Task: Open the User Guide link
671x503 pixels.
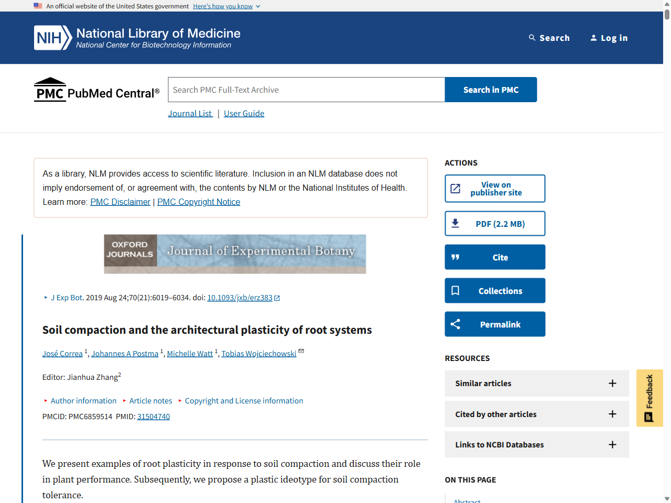Action: pyautogui.click(x=244, y=114)
